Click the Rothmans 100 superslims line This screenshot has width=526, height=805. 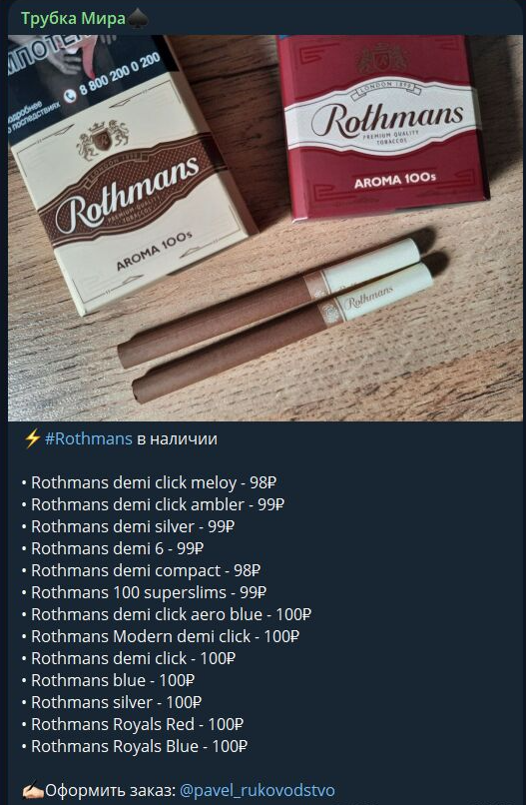click(x=144, y=593)
